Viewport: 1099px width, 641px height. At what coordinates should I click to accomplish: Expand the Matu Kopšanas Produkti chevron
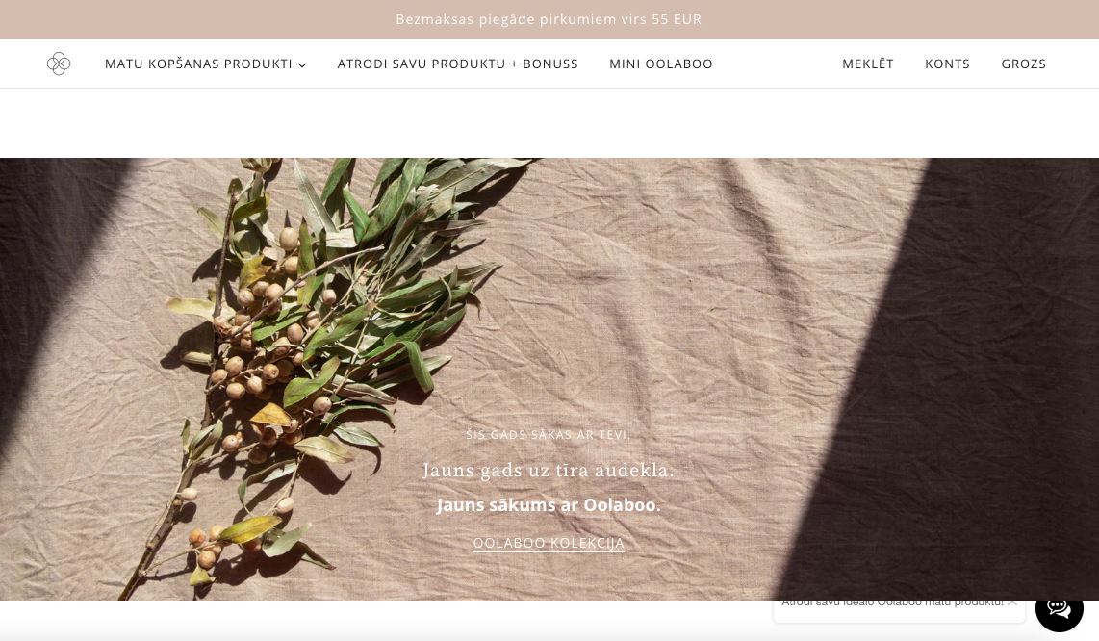[x=302, y=65]
